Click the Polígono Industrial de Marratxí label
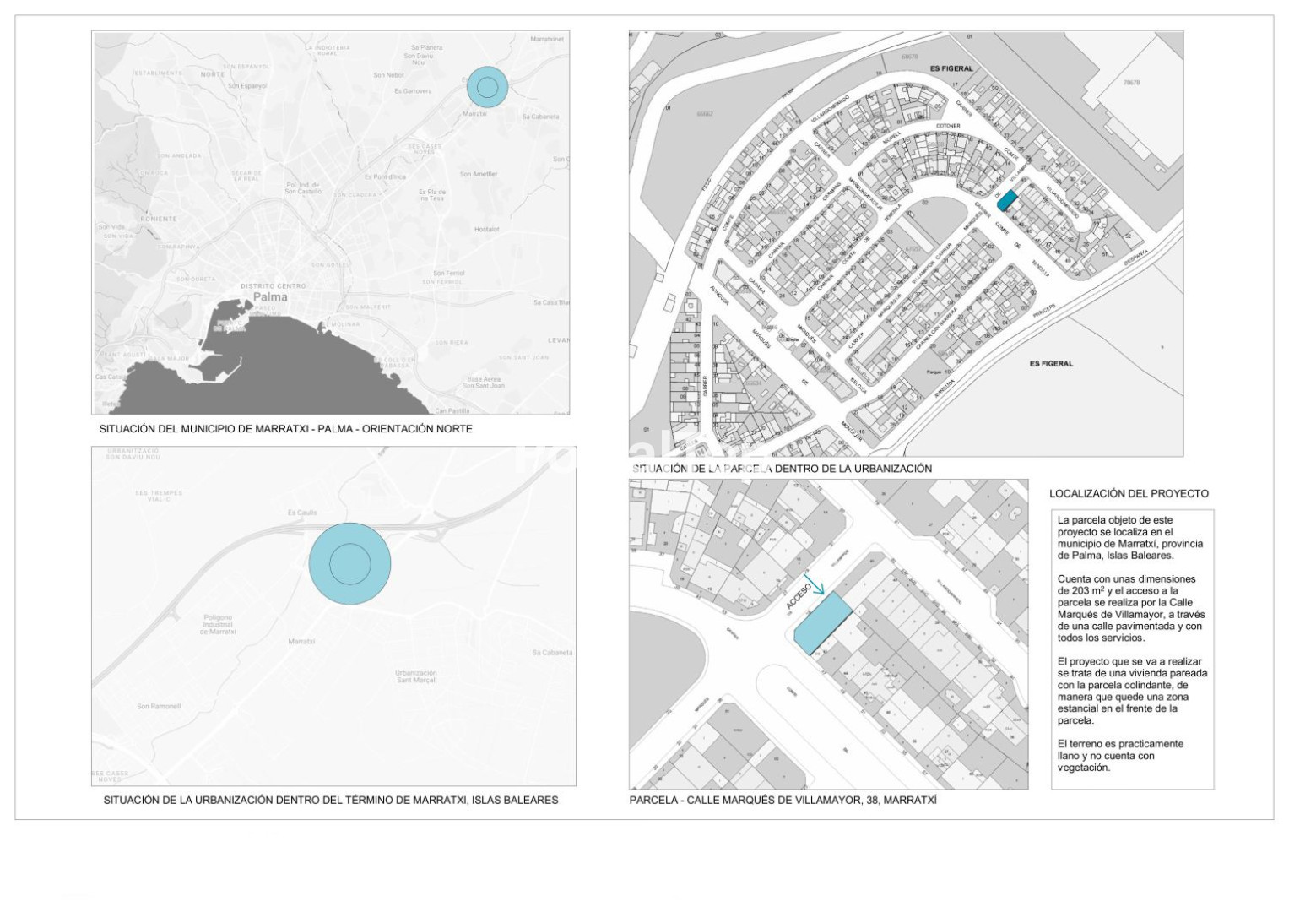The height and width of the screenshot is (912, 1289). [x=218, y=625]
